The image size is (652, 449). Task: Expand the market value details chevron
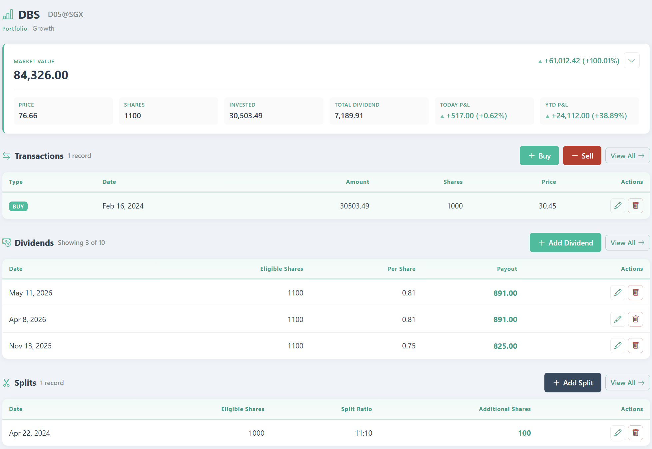point(631,61)
